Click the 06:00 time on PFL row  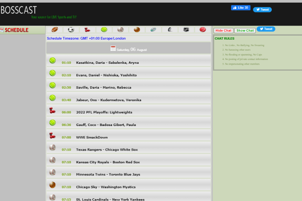[66, 112]
